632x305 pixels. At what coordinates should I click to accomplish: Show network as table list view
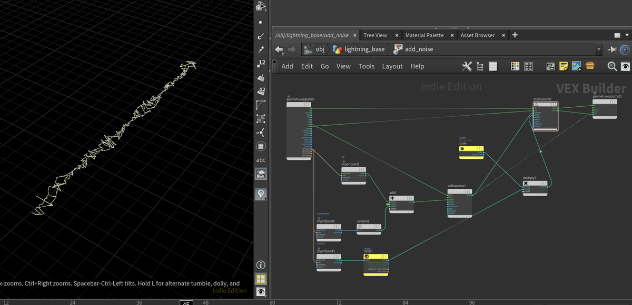[493, 66]
